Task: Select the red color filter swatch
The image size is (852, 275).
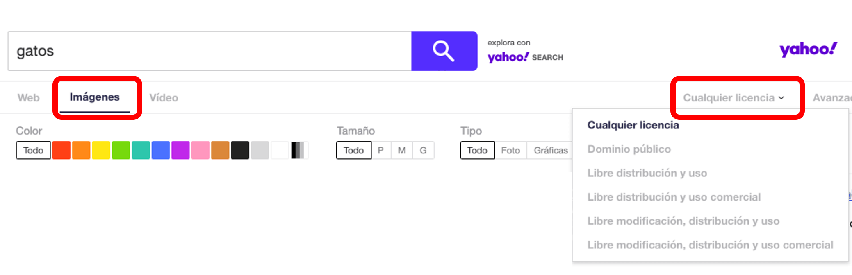Action: pyautogui.click(x=62, y=150)
